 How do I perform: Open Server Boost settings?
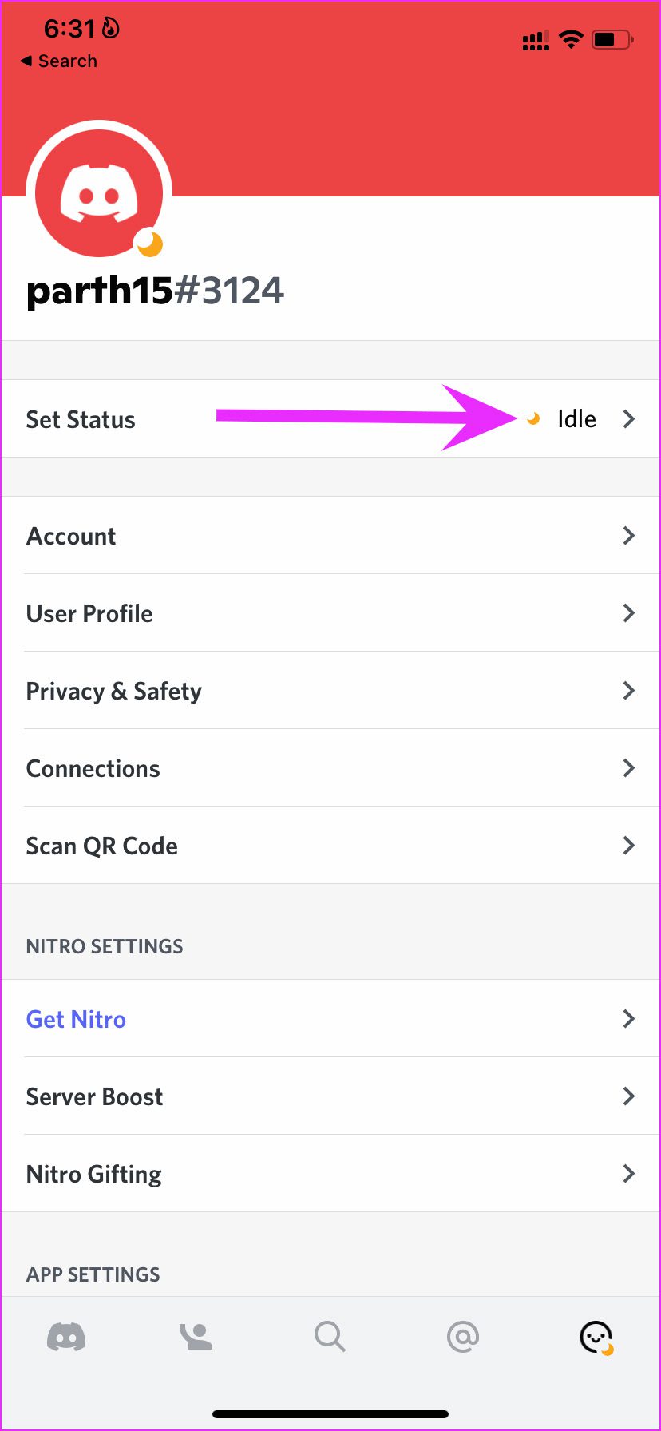[95, 1096]
